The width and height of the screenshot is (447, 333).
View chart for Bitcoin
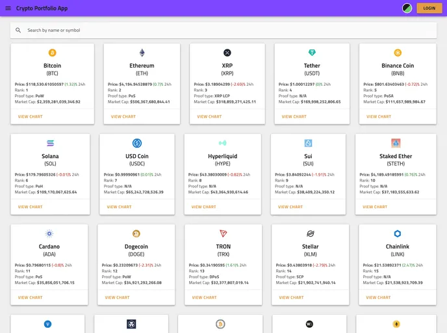point(31,116)
